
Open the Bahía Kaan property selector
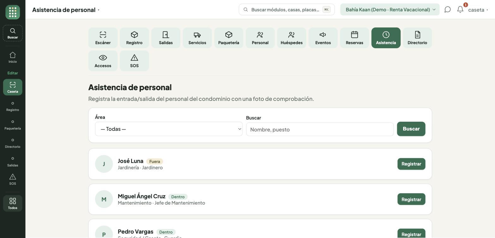pyautogui.click(x=390, y=9)
